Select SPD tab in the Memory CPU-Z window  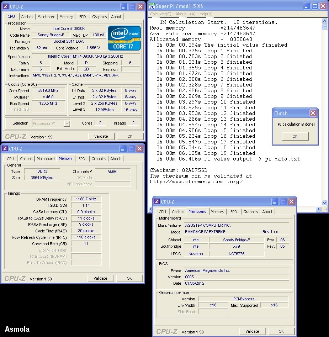81,159
